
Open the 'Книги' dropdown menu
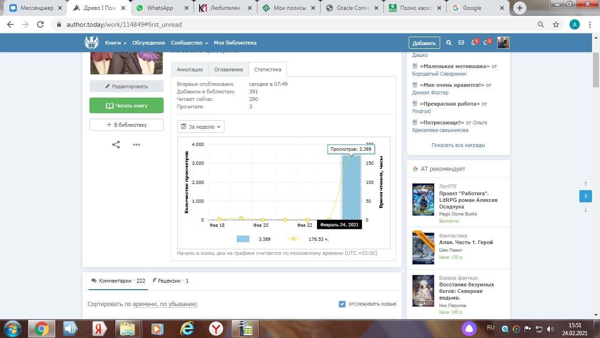click(x=116, y=43)
